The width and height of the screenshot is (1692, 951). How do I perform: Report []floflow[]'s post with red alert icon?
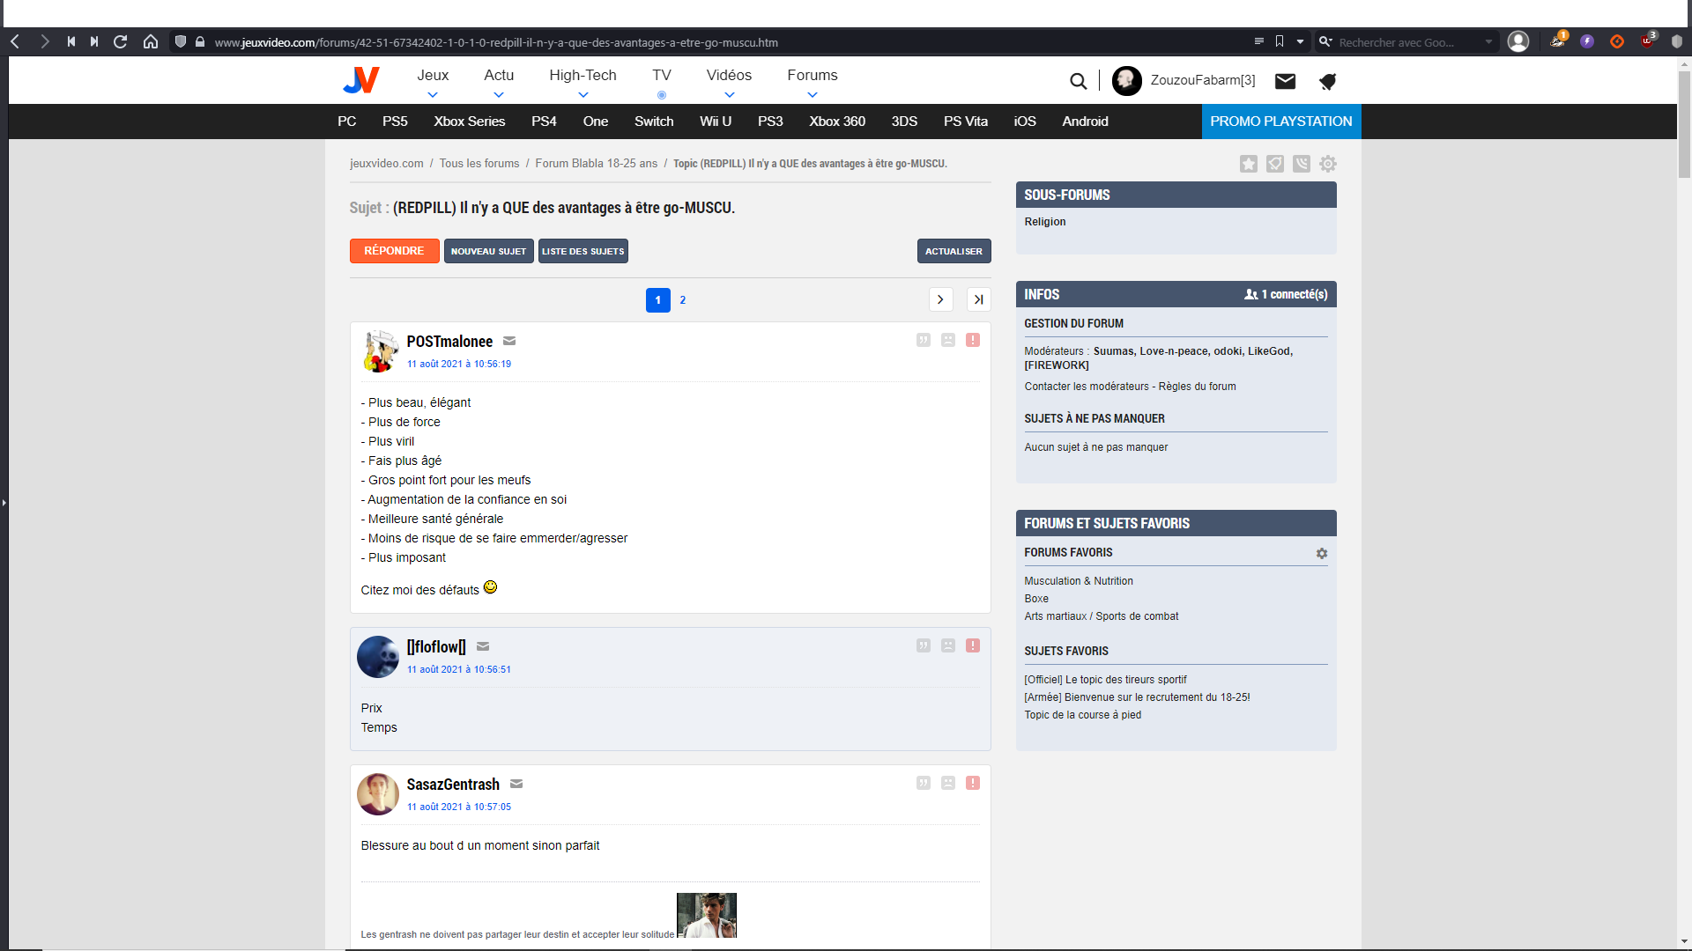click(x=972, y=645)
